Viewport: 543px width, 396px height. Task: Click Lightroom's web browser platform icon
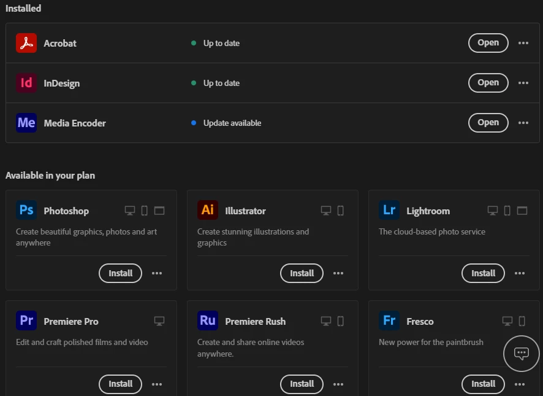coord(522,211)
